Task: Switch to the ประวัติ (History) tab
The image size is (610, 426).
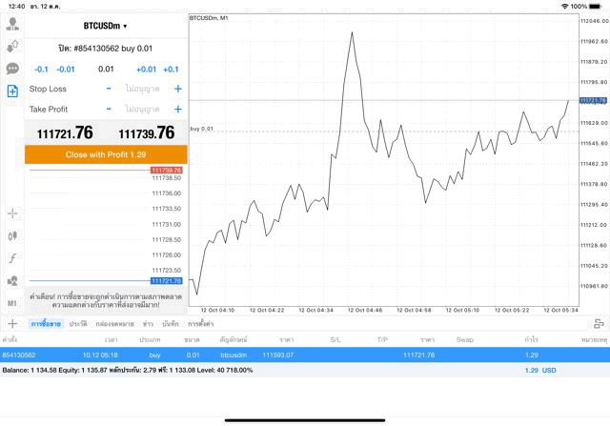Action: point(78,324)
